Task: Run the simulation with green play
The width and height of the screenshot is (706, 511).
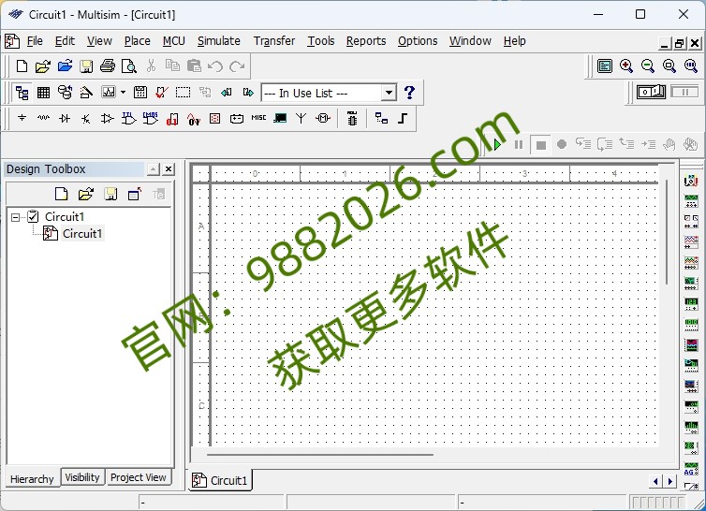Action: tap(497, 144)
